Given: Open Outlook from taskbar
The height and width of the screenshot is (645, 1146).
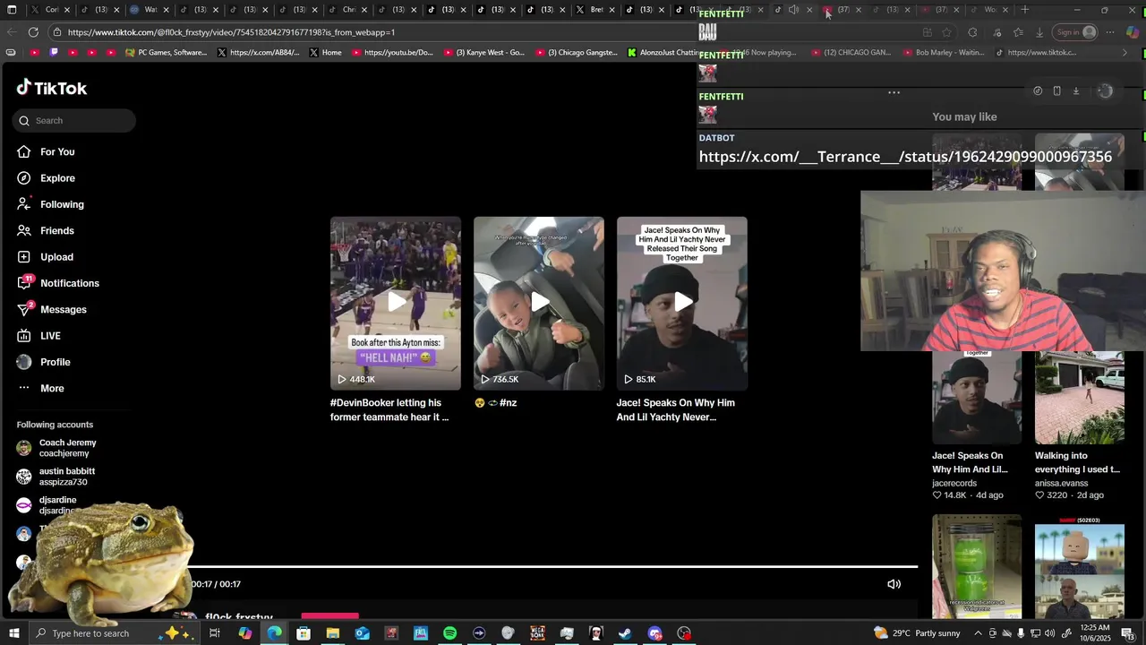Looking at the screenshot, I should 362,633.
